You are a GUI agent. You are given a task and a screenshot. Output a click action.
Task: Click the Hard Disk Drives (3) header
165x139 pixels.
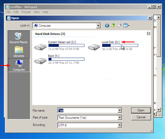tap(50, 34)
